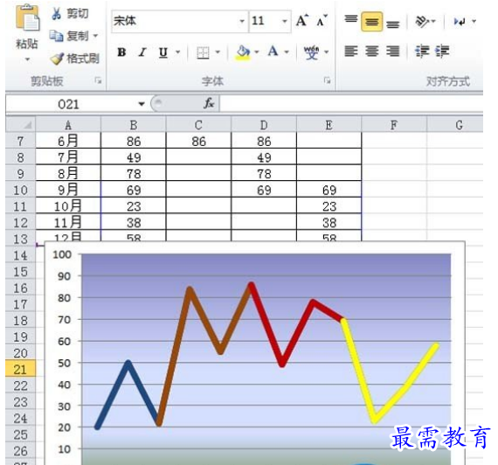Click the decrease indent icon
This screenshot has height=465, width=498.
pyautogui.click(x=422, y=52)
